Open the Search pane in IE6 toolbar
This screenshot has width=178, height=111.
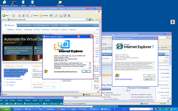click(x=34, y=16)
